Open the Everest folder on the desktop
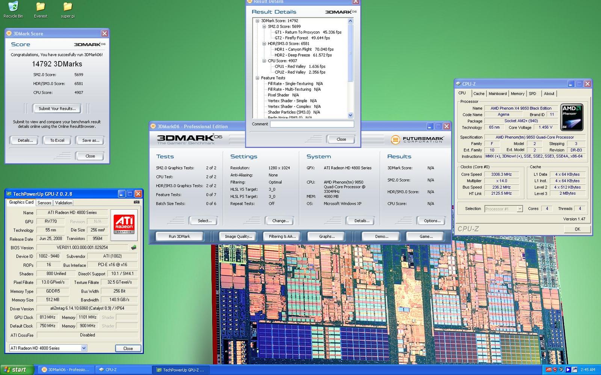The width and height of the screenshot is (601, 375). click(41, 10)
